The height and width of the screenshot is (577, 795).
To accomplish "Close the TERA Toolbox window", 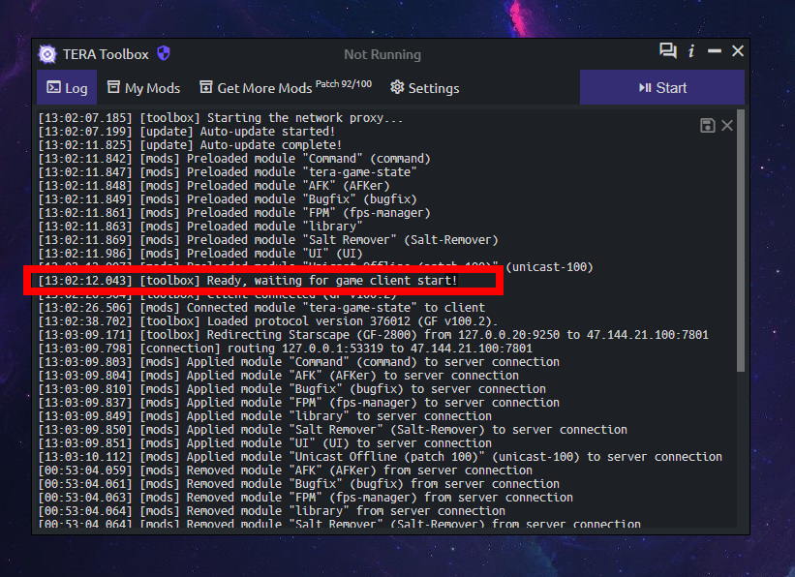I will click(738, 51).
